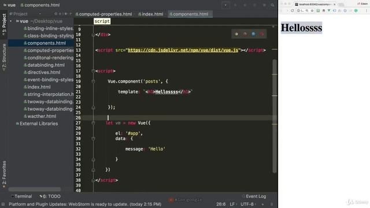
Task: Fold the closing div tag at line 10
Action: point(93,35)
